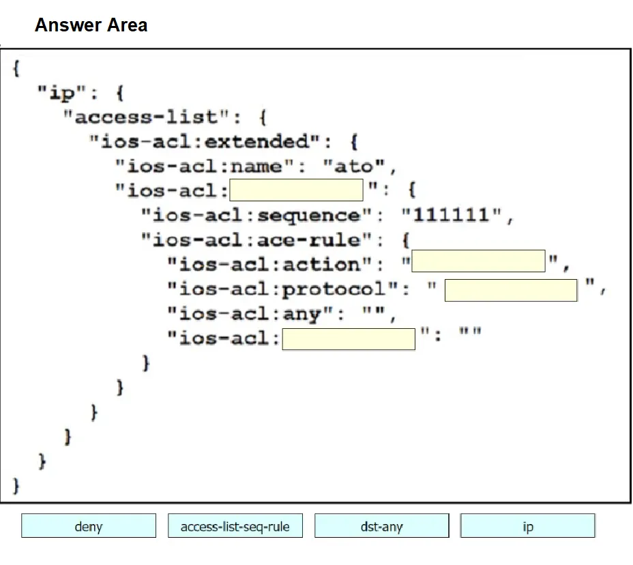Click the "111111" sequence value
This screenshot has width=633, height=565.
(x=452, y=215)
